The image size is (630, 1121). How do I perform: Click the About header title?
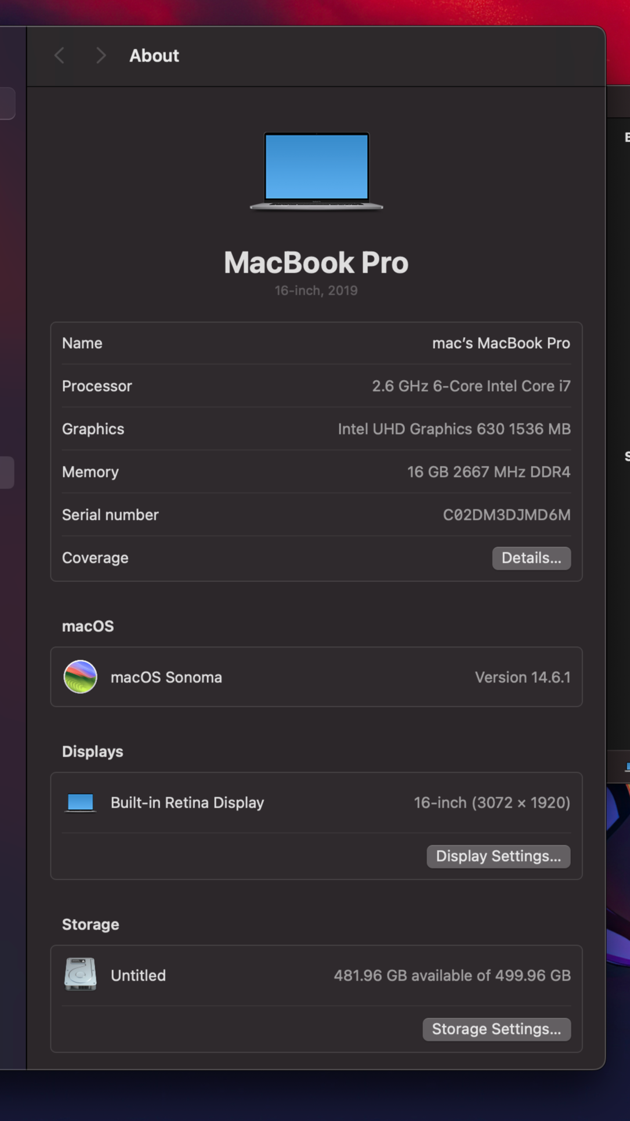click(x=154, y=55)
